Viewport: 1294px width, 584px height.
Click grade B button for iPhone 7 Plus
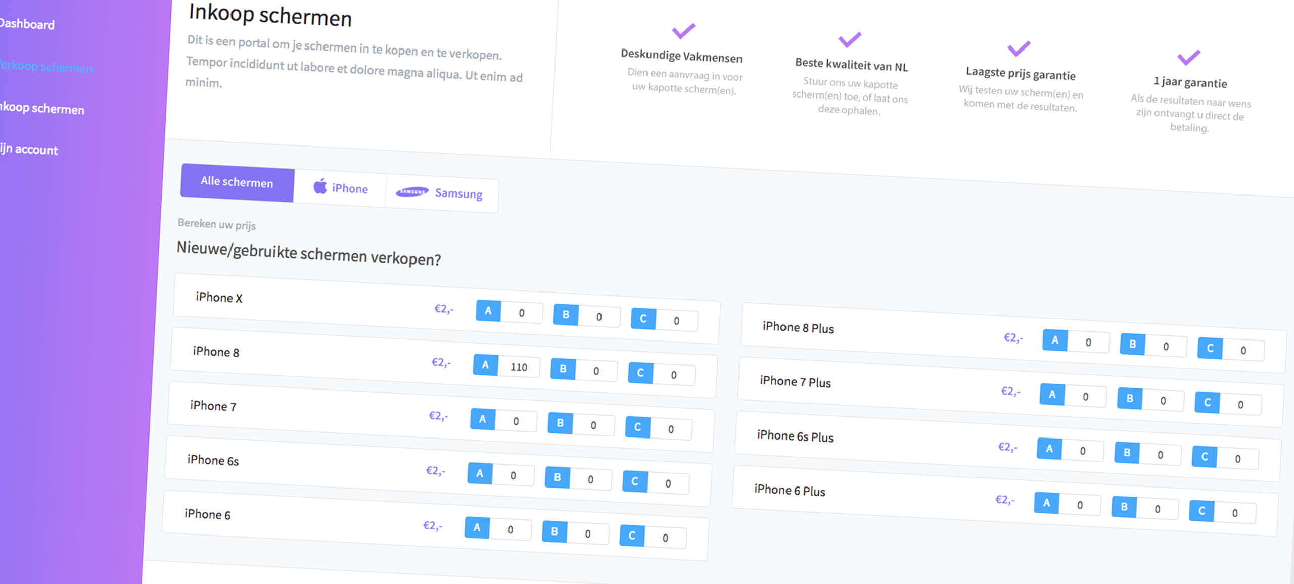[1130, 398]
